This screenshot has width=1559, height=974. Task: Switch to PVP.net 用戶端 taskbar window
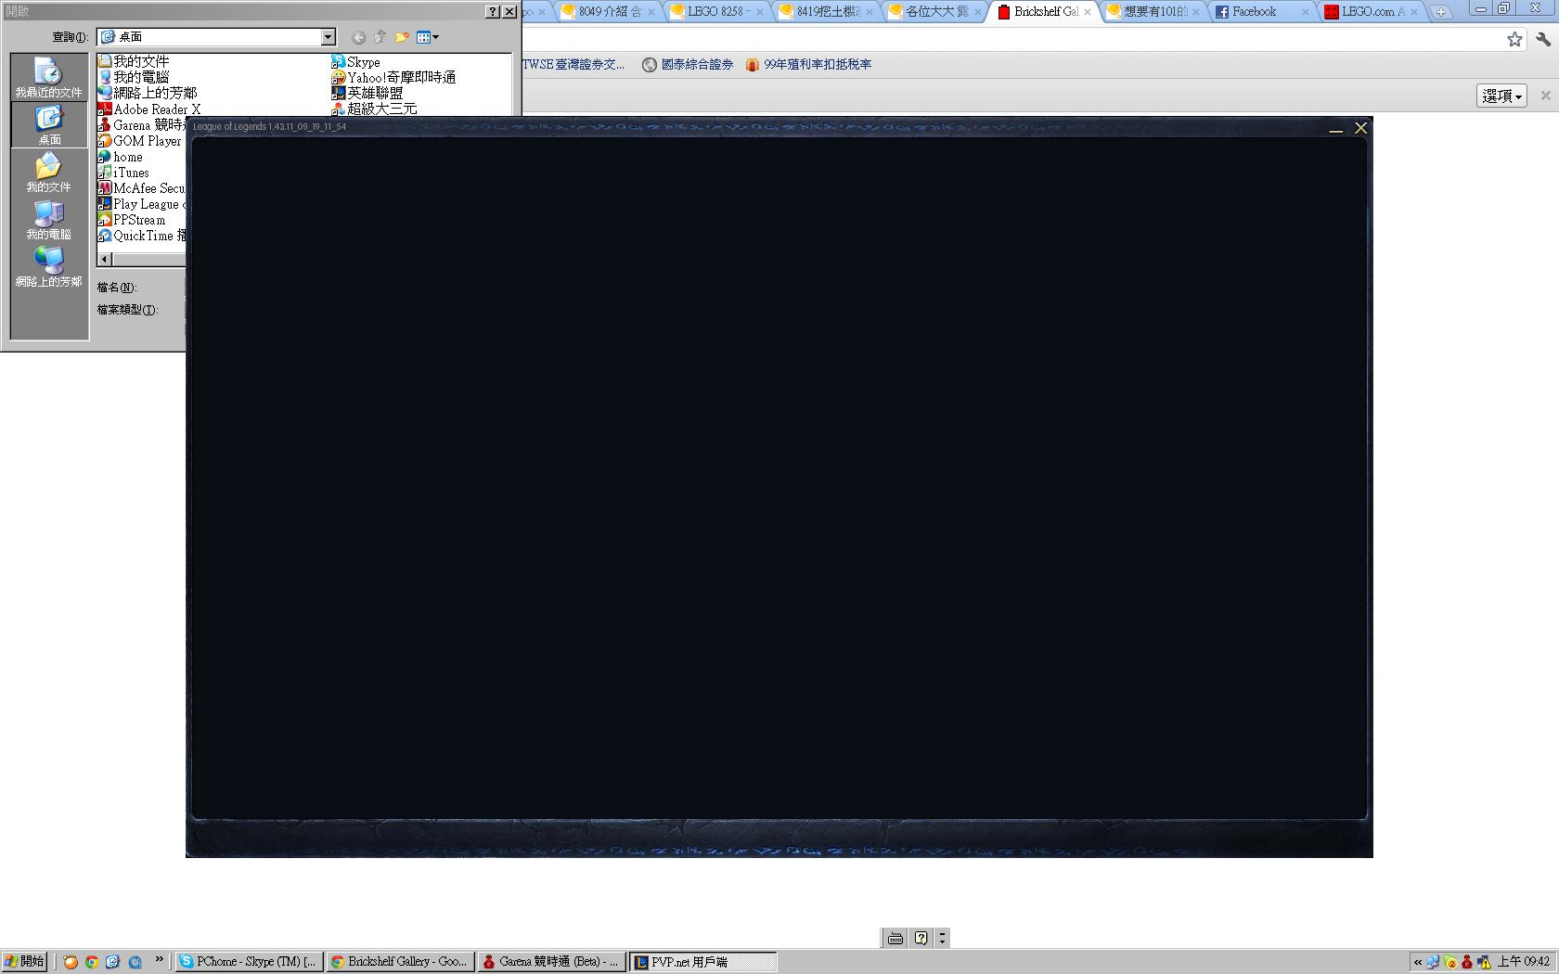(x=703, y=962)
